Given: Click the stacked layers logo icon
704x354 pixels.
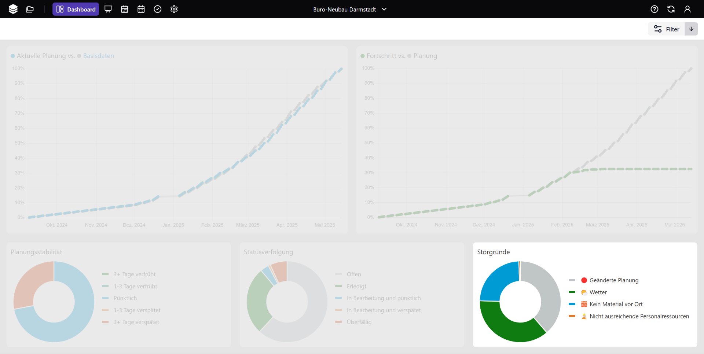Looking at the screenshot, I should point(13,9).
